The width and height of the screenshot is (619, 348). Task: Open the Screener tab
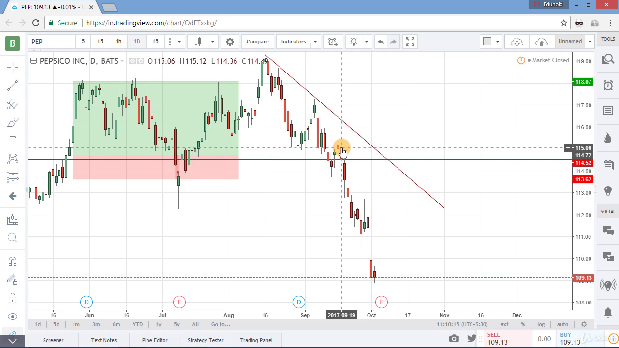53,340
